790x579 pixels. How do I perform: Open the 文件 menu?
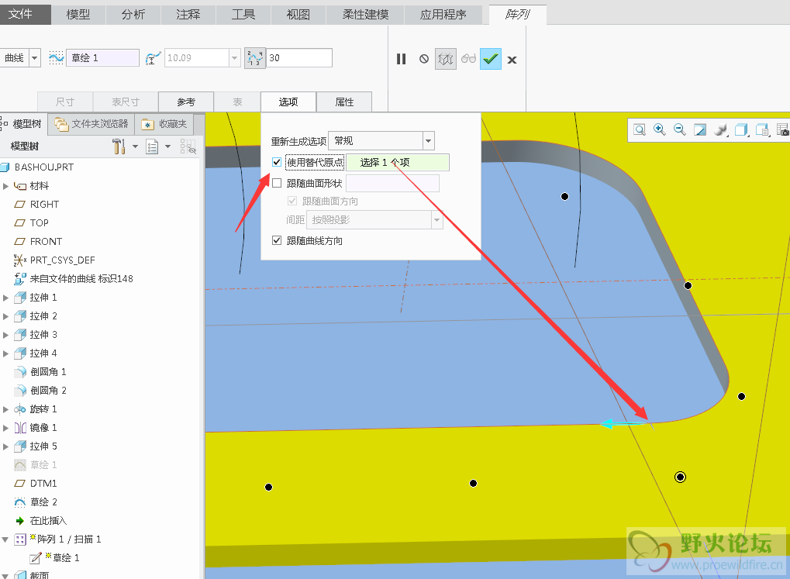click(x=25, y=14)
